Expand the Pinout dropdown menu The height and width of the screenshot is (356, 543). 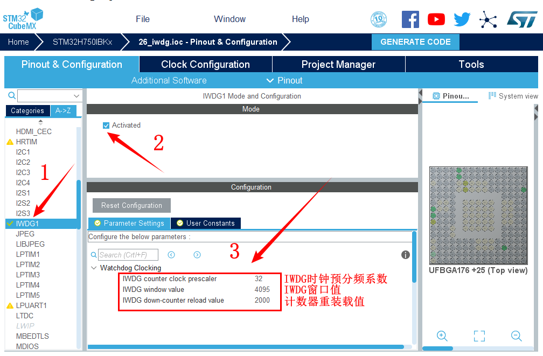(284, 80)
